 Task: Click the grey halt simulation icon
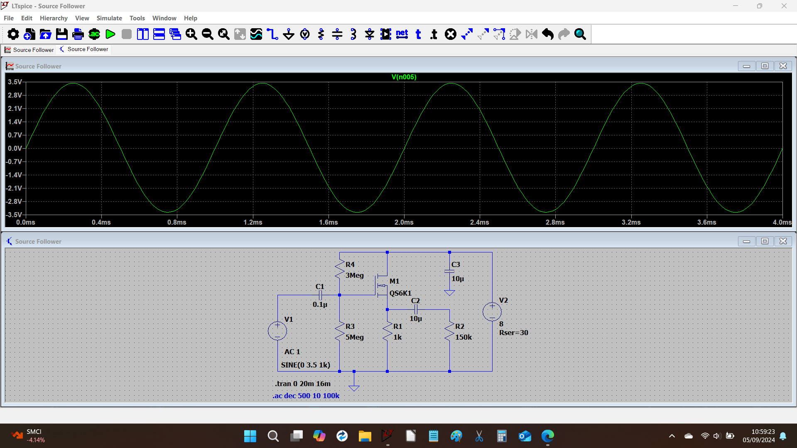pyautogui.click(x=127, y=34)
